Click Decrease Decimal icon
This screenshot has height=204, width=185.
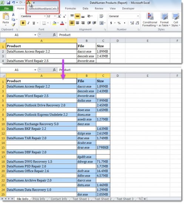point(137,23)
